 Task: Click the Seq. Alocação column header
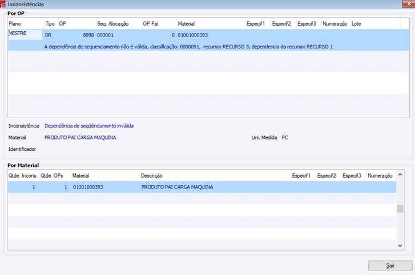pos(119,23)
